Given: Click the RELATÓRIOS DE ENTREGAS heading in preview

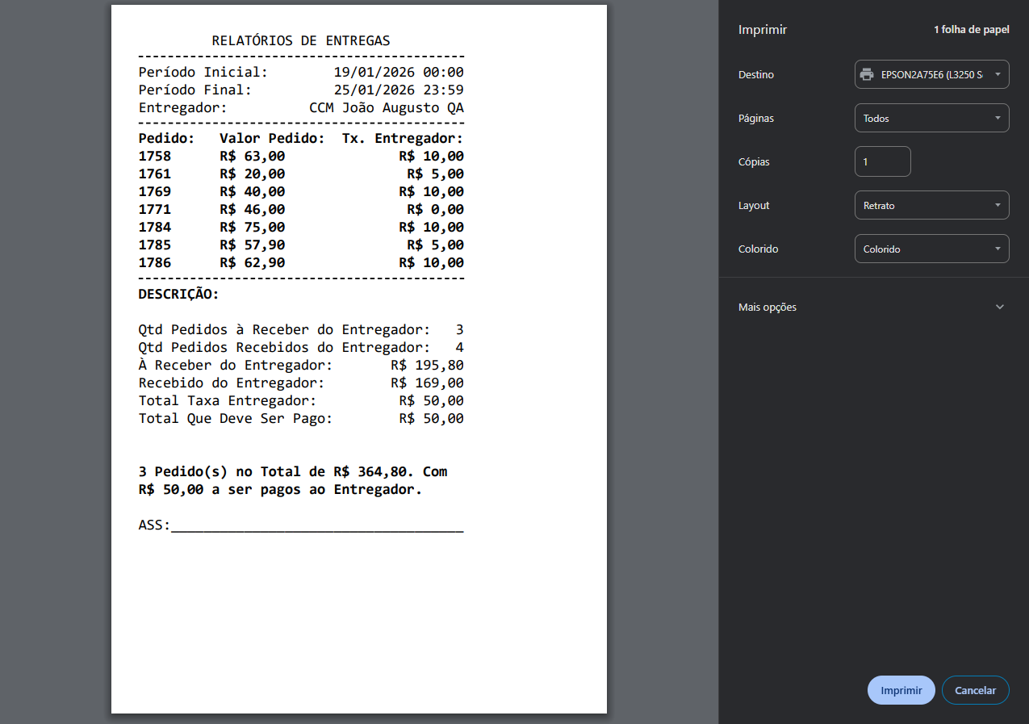Looking at the screenshot, I should 300,40.
